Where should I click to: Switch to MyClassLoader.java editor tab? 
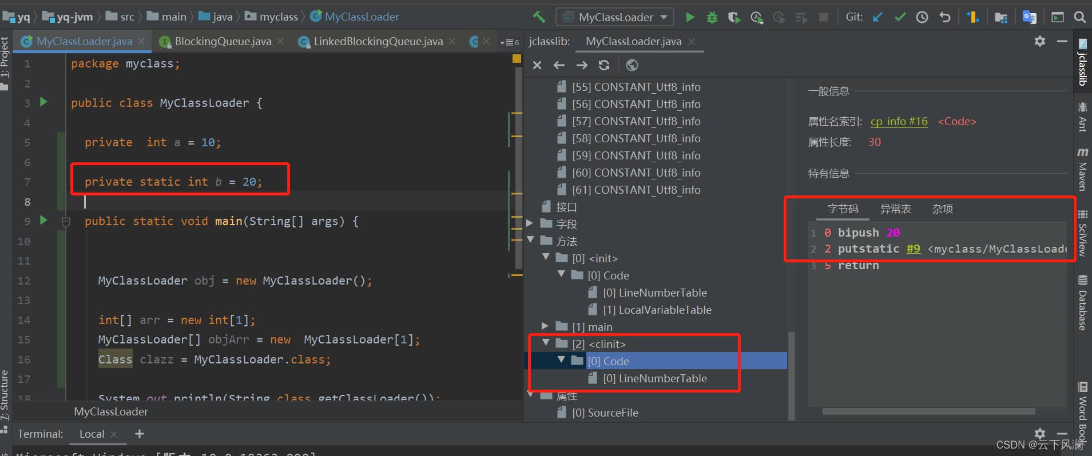click(84, 41)
